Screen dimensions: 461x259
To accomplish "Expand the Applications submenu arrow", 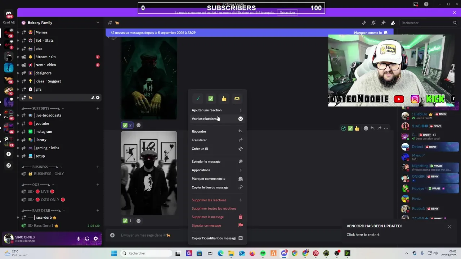I will [241, 170].
